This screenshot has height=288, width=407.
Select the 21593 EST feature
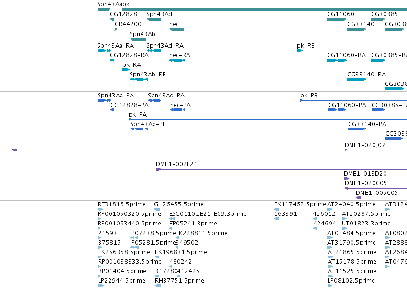pos(100,238)
